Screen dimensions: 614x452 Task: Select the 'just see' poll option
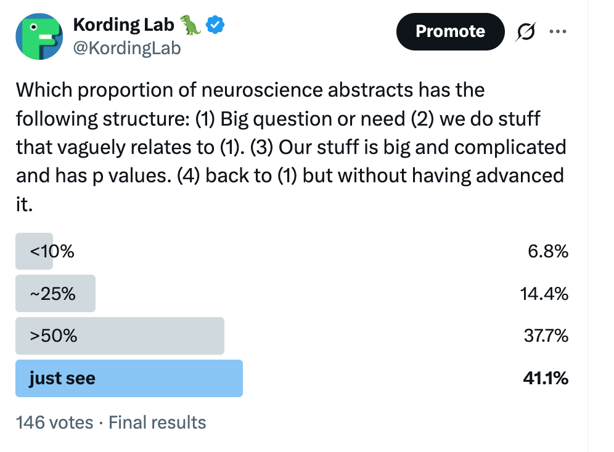pyautogui.click(x=129, y=378)
